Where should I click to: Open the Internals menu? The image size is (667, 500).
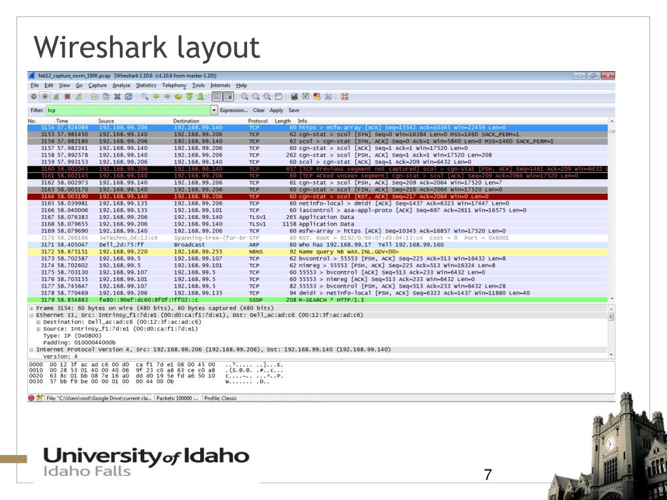220,85
